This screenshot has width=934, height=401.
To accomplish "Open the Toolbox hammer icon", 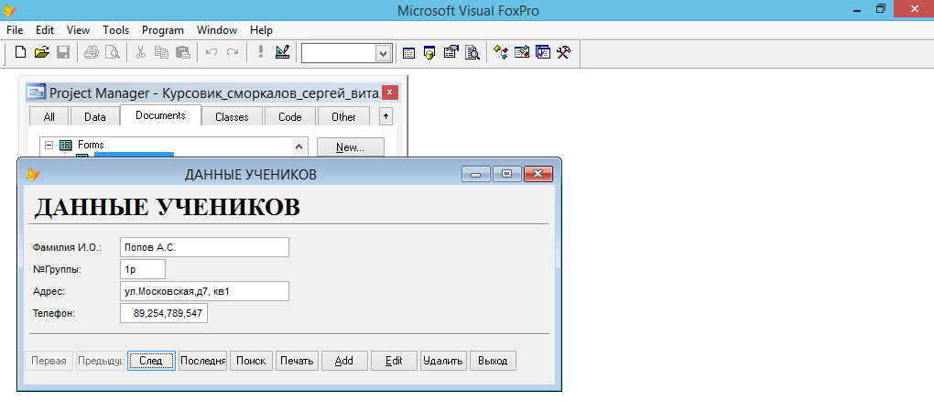I will (x=563, y=52).
